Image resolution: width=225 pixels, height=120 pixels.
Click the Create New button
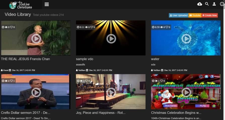pyautogui.click(x=210, y=15)
